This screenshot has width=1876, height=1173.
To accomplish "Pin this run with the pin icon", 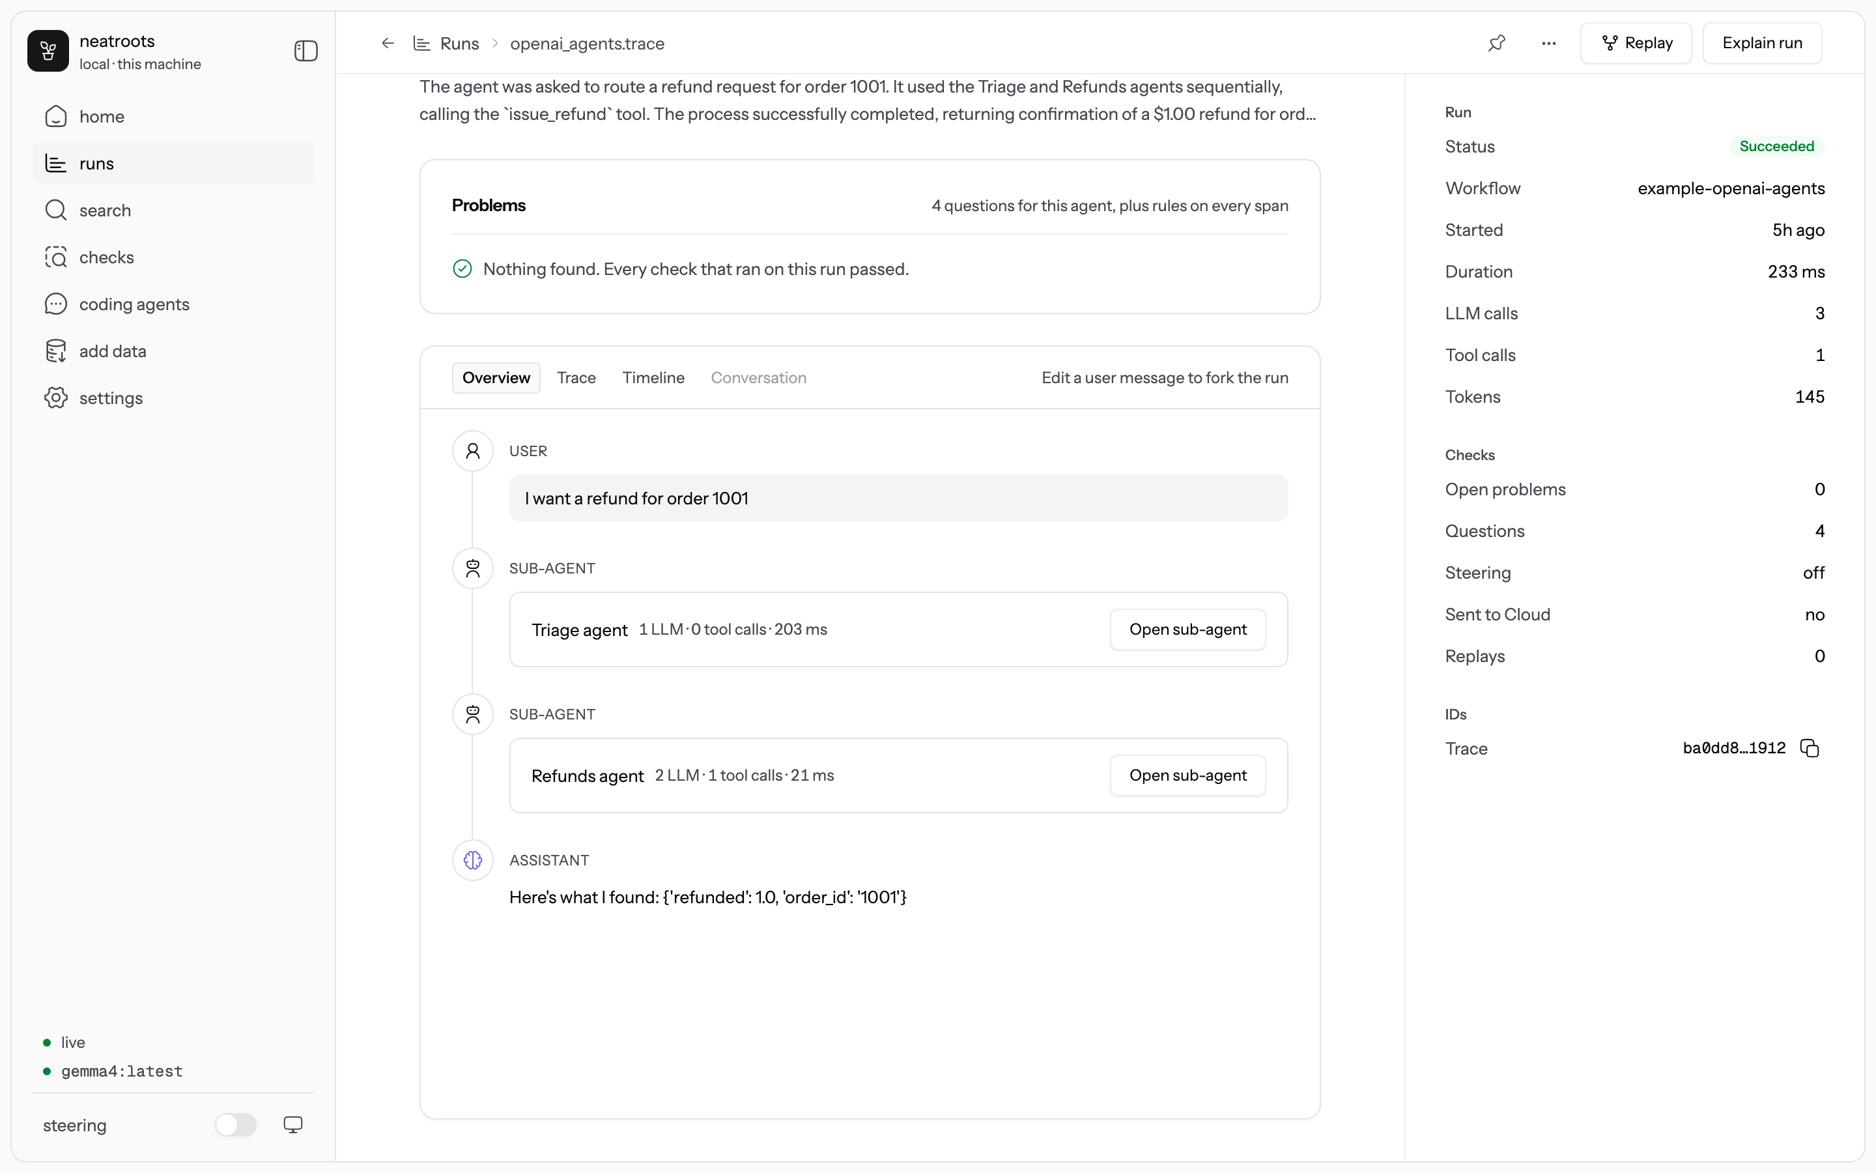I will (1497, 44).
